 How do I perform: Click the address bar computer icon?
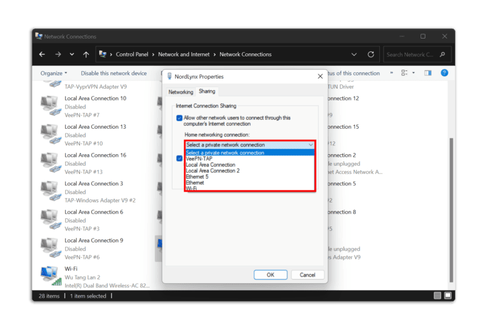[x=103, y=54]
